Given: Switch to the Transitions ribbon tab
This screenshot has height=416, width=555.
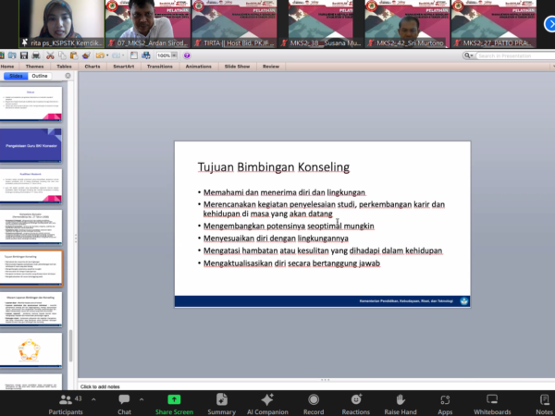Looking at the screenshot, I should point(159,67).
